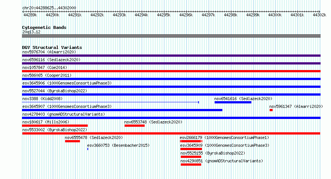Select the blue bar under nsv5527044
This screenshot has height=179, width=331.
click(x=171, y=95)
